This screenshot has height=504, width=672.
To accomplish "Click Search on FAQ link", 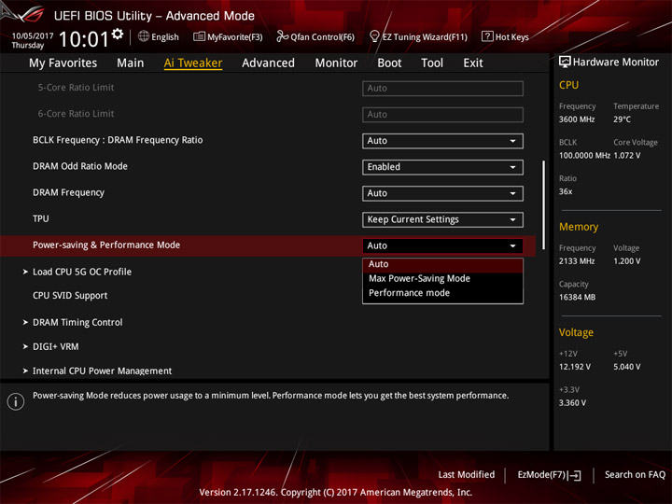I will (x=636, y=475).
